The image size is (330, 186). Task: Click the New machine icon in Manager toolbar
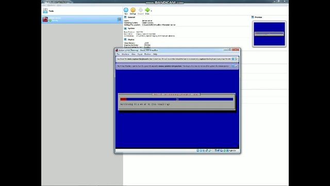tap(126, 10)
